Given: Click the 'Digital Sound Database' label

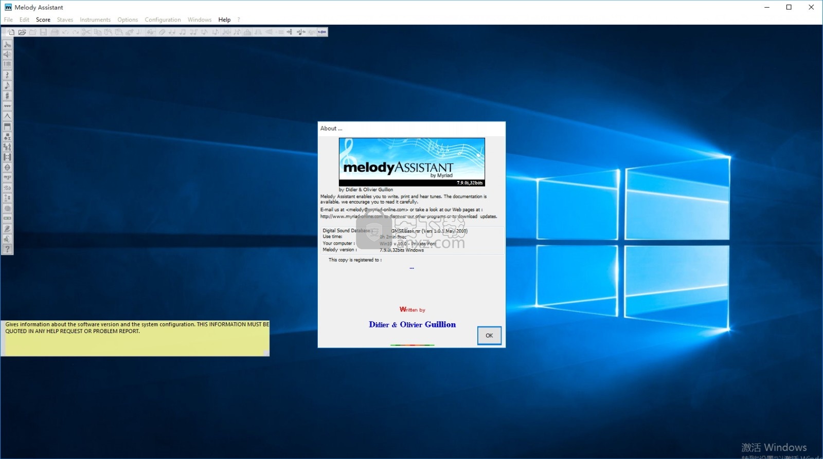Looking at the screenshot, I should 347,231.
